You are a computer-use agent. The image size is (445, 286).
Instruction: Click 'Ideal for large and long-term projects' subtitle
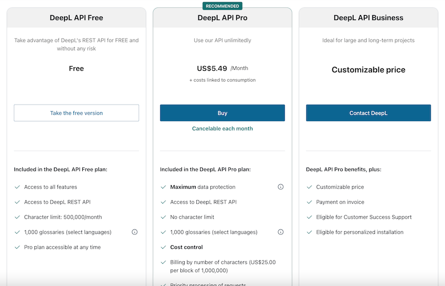coord(368,40)
